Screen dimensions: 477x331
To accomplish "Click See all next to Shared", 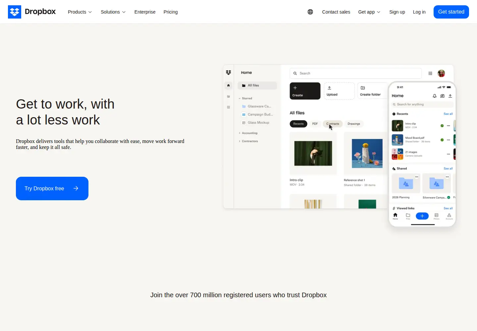I will pyautogui.click(x=448, y=168).
